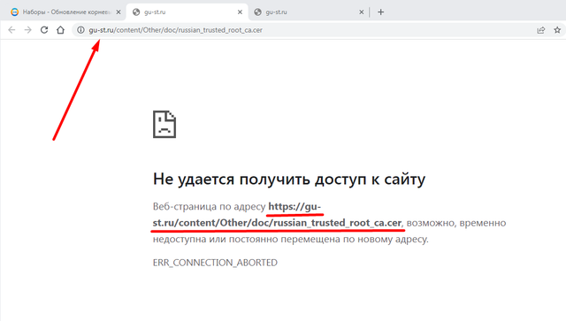Open the Home page
Image resolution: width=566 pixels, height=321 pixels.
(60, 30)
